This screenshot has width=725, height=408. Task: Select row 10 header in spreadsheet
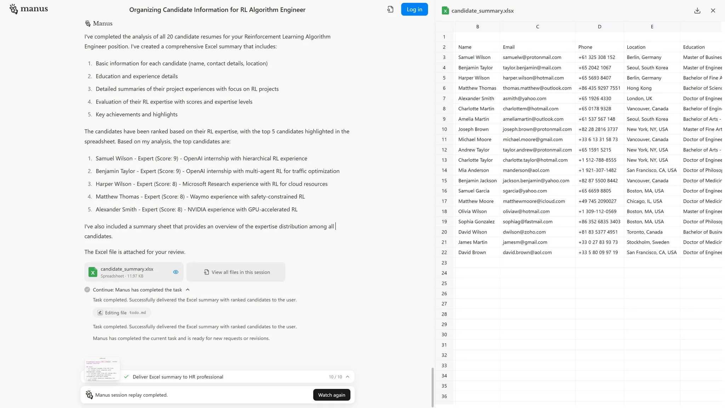pos(444,129)
